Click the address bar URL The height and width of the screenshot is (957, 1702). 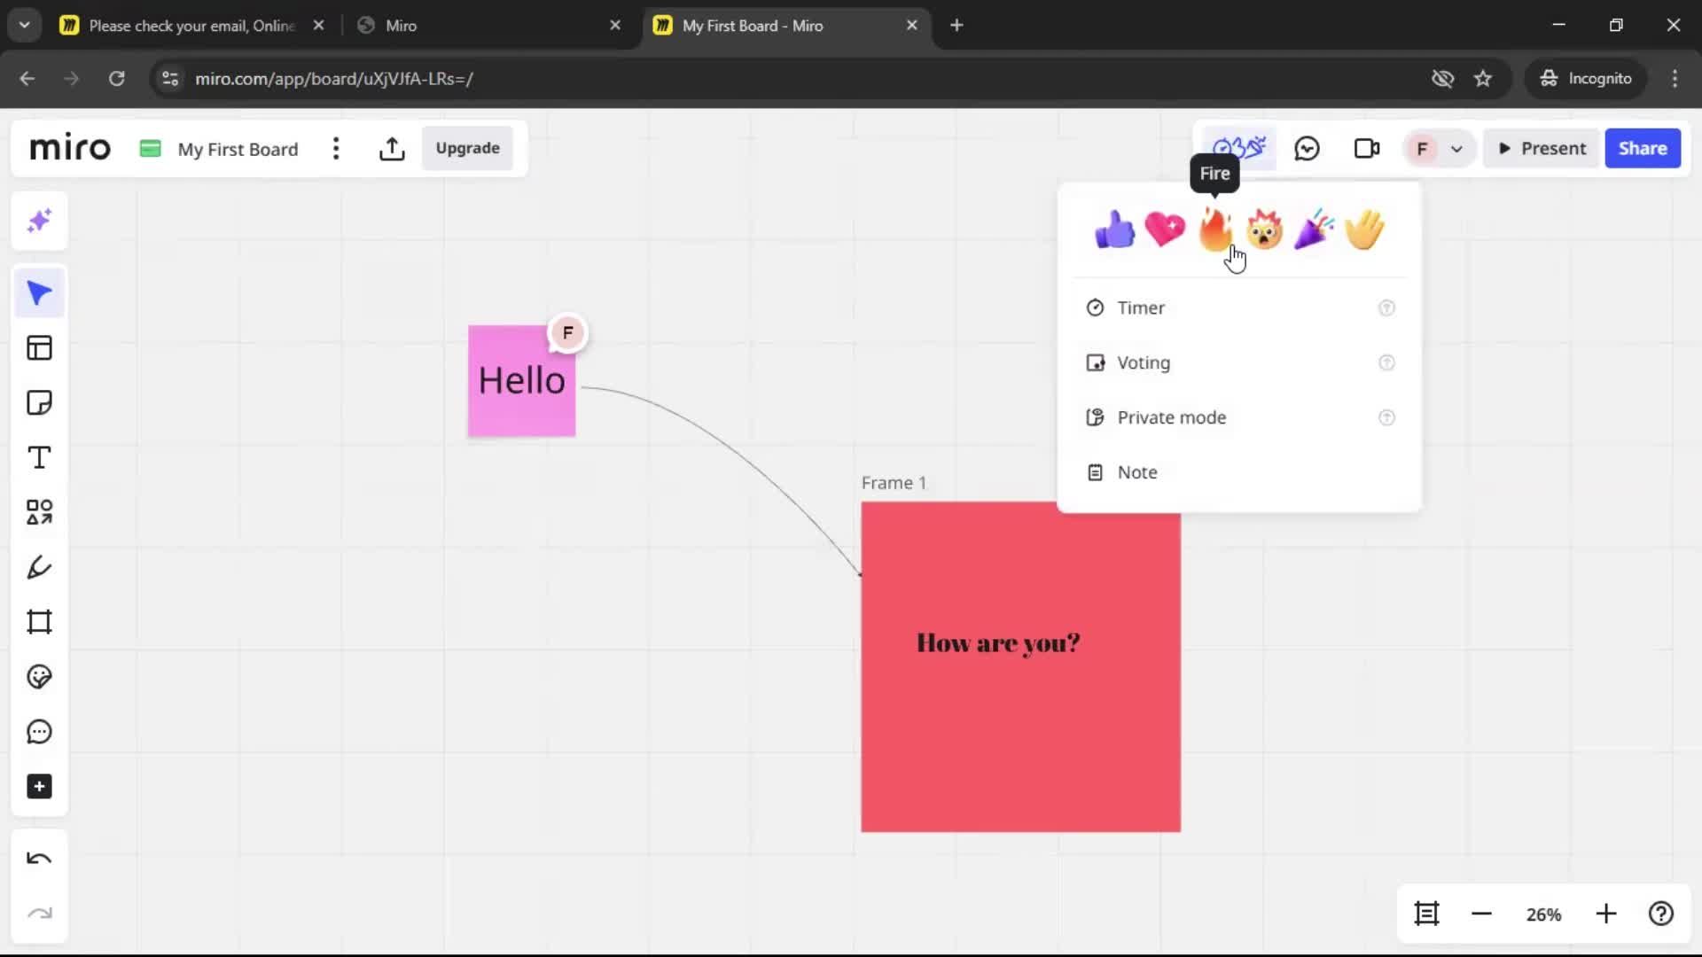pyautogui.click(x=333, y=79)
